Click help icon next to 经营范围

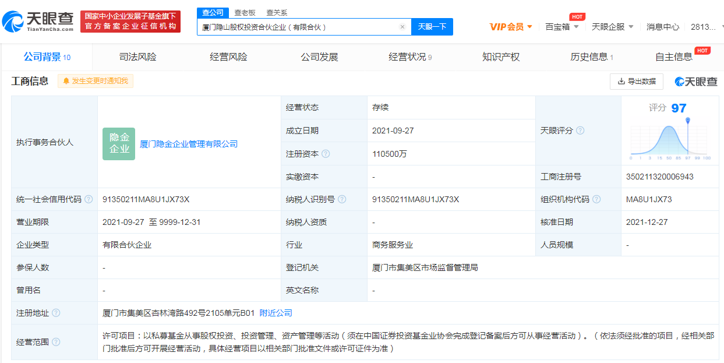[x=56, y=342]
